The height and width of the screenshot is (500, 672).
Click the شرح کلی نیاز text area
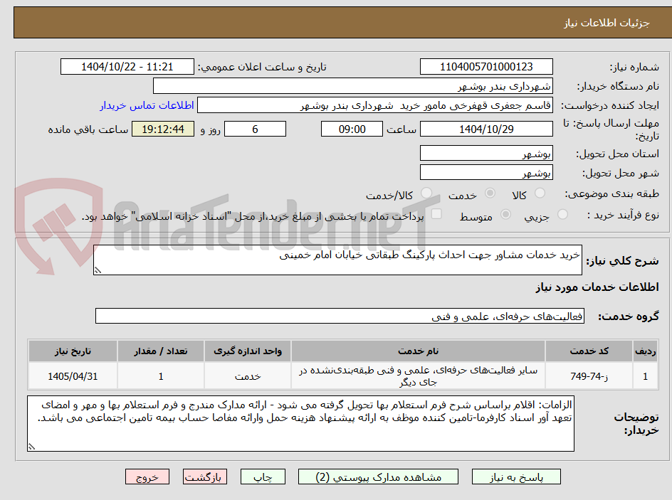click(337, 260)
